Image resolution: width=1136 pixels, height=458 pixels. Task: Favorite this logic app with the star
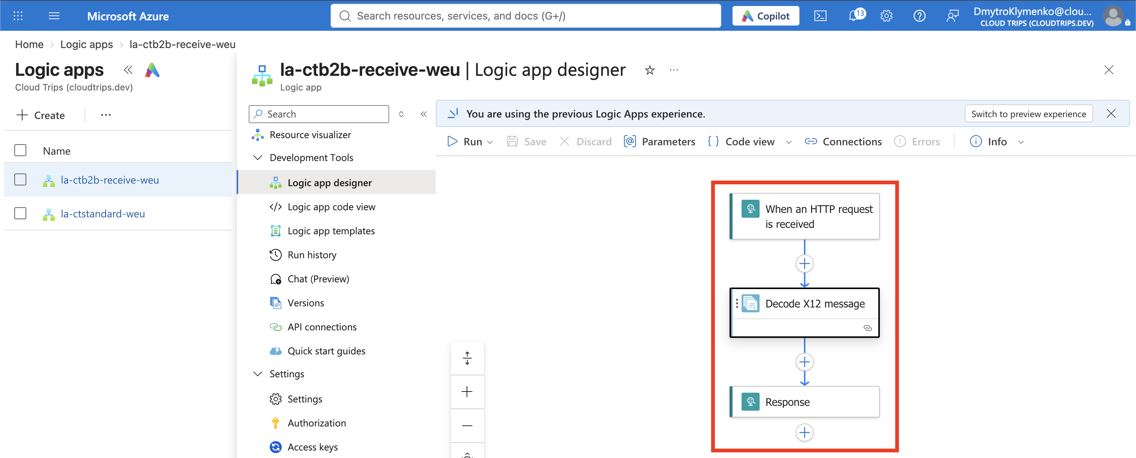point(650,70)
